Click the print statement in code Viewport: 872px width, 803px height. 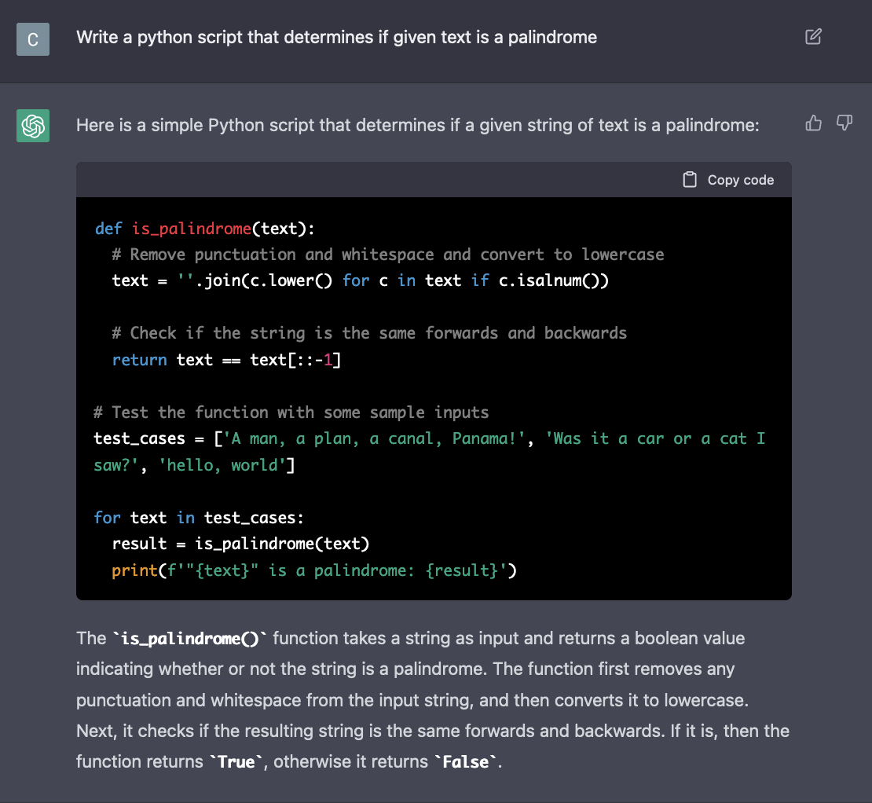[x=314, y=570]
